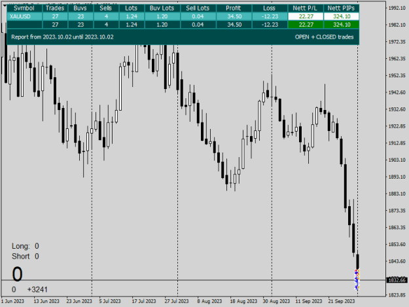Click the 27 trades cell in XAUUSD row
409x307 pixels.
click(55, 16)
